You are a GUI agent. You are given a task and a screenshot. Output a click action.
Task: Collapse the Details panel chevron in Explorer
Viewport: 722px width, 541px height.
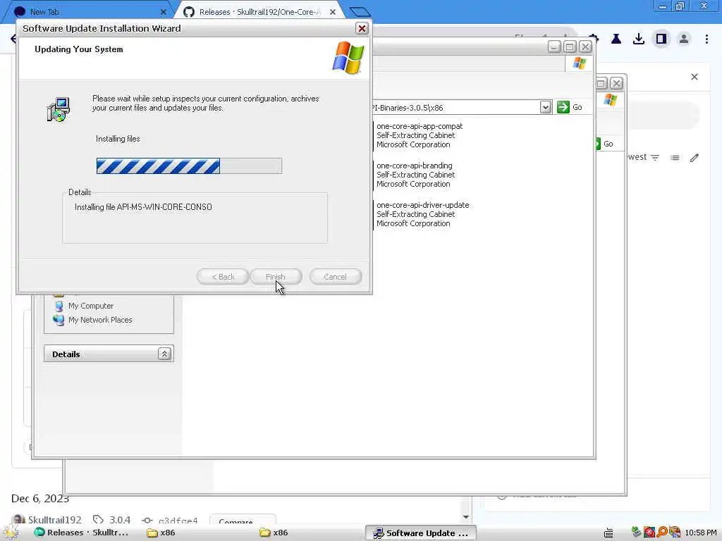coord(164,354)
